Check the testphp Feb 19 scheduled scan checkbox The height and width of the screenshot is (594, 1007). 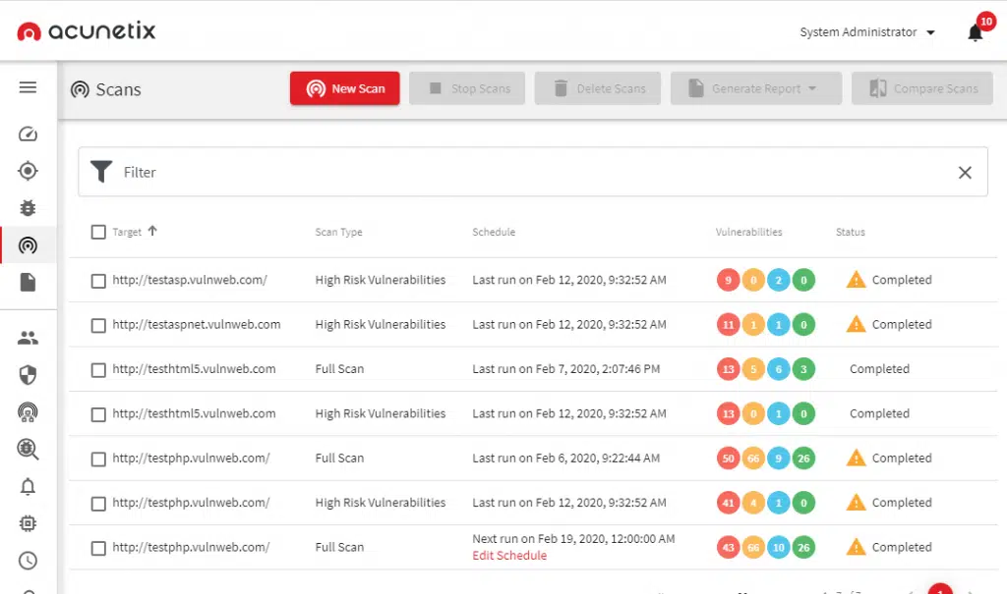[x=98, y=549]
